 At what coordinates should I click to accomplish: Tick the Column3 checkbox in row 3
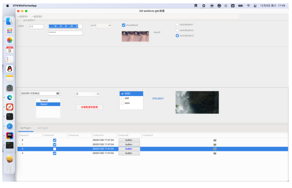coord(55,149)
